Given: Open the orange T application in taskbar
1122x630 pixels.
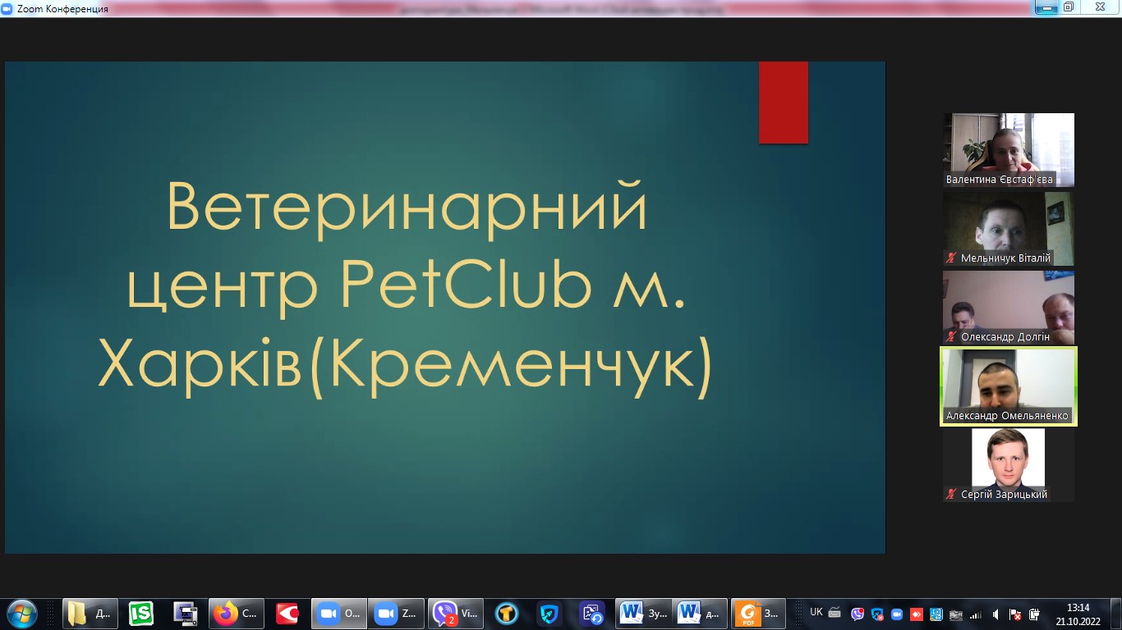Looking at the screenshot, I should coord(506,614).
